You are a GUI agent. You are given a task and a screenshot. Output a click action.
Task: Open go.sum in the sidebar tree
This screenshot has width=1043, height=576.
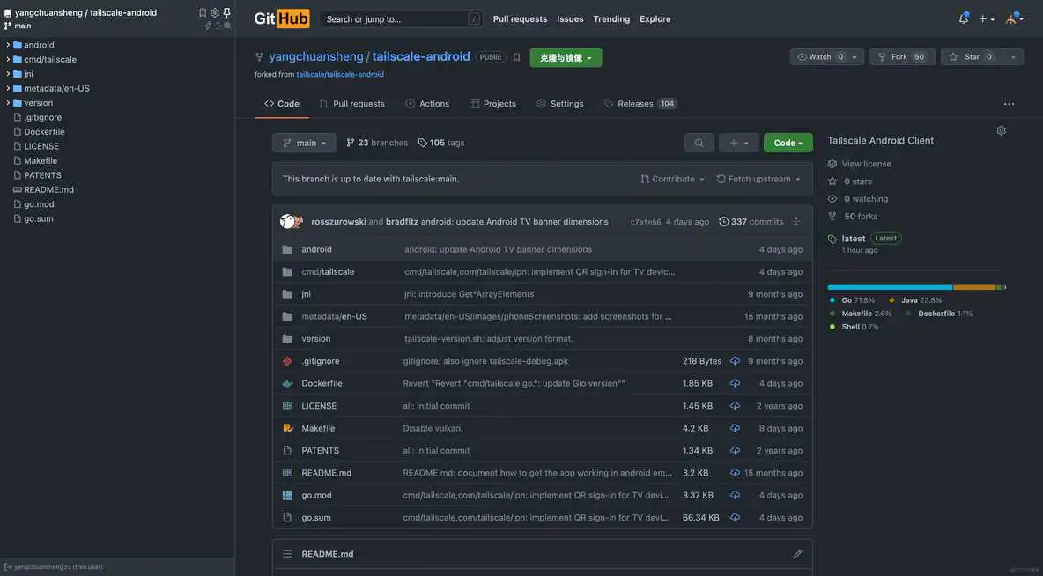(x=39, y=218)
